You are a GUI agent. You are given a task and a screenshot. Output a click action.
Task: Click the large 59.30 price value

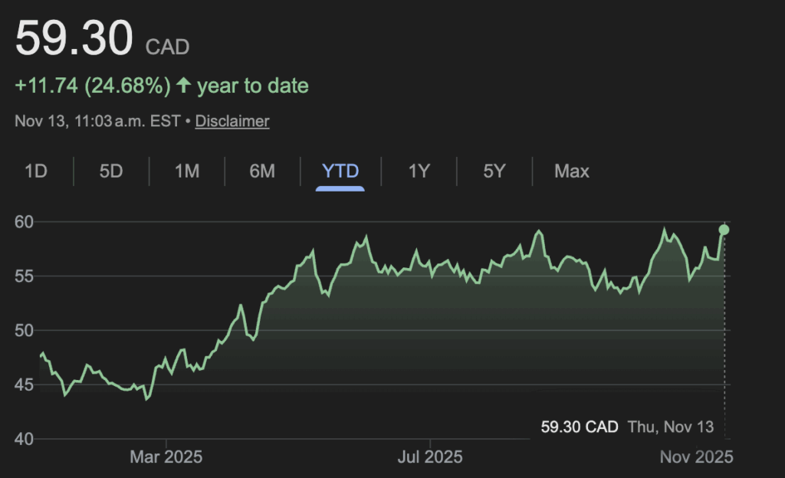click(x=74, y=38)
